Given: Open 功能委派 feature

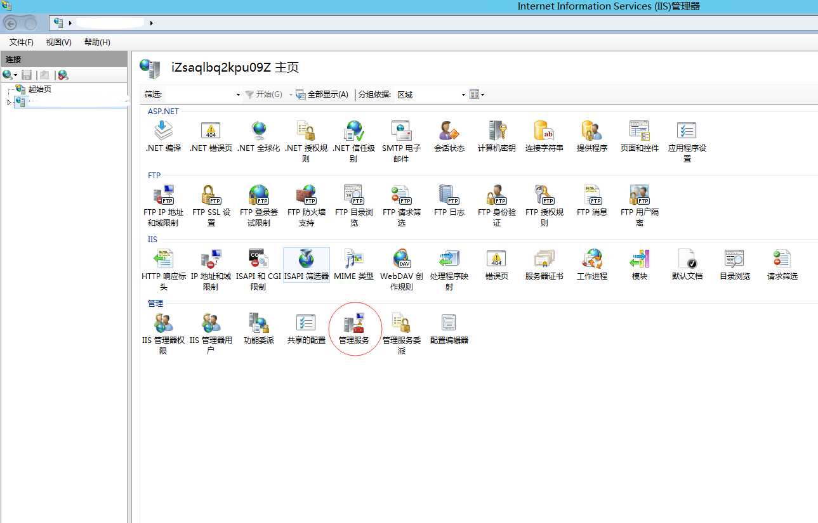Looking at the screenshot, I should tap(258, 329).
